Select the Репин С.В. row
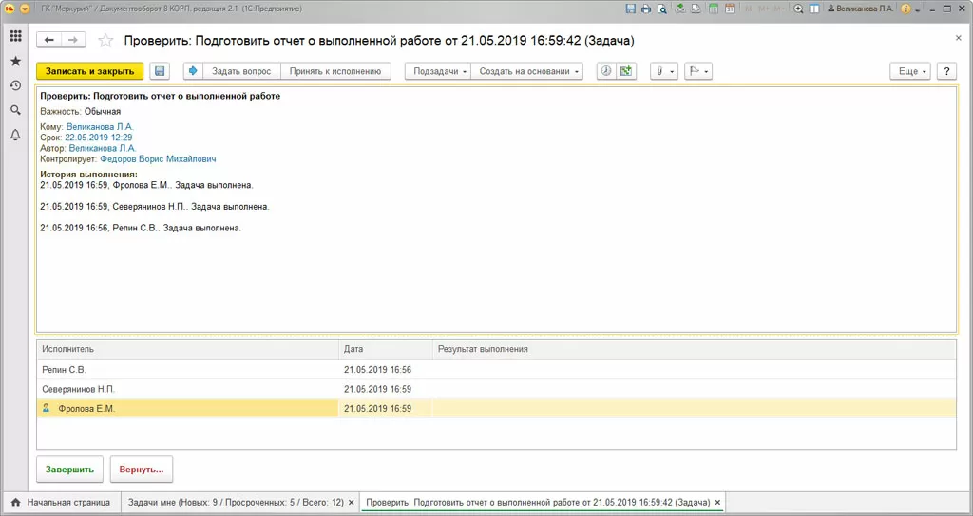Image resolution: width=973 pixels, height=516 pixels. (496, 370)
